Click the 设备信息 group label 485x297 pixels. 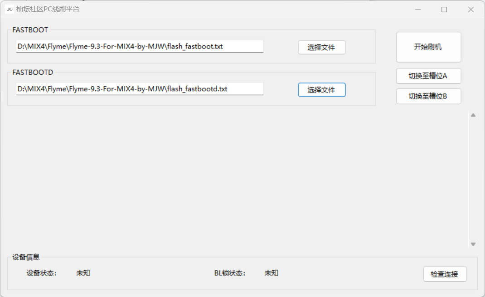[26, 257]
